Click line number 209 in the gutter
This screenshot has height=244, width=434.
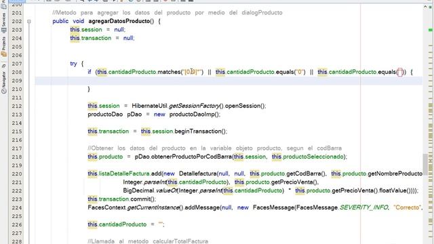click(x=16, y=81)
